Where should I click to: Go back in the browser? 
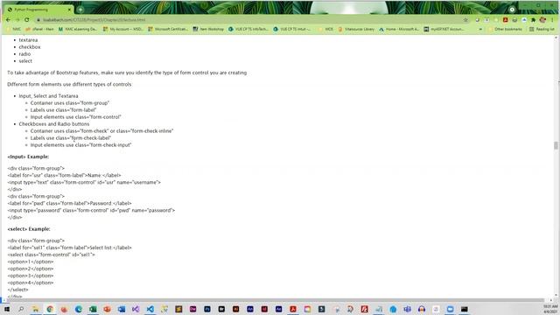point(8,19)
